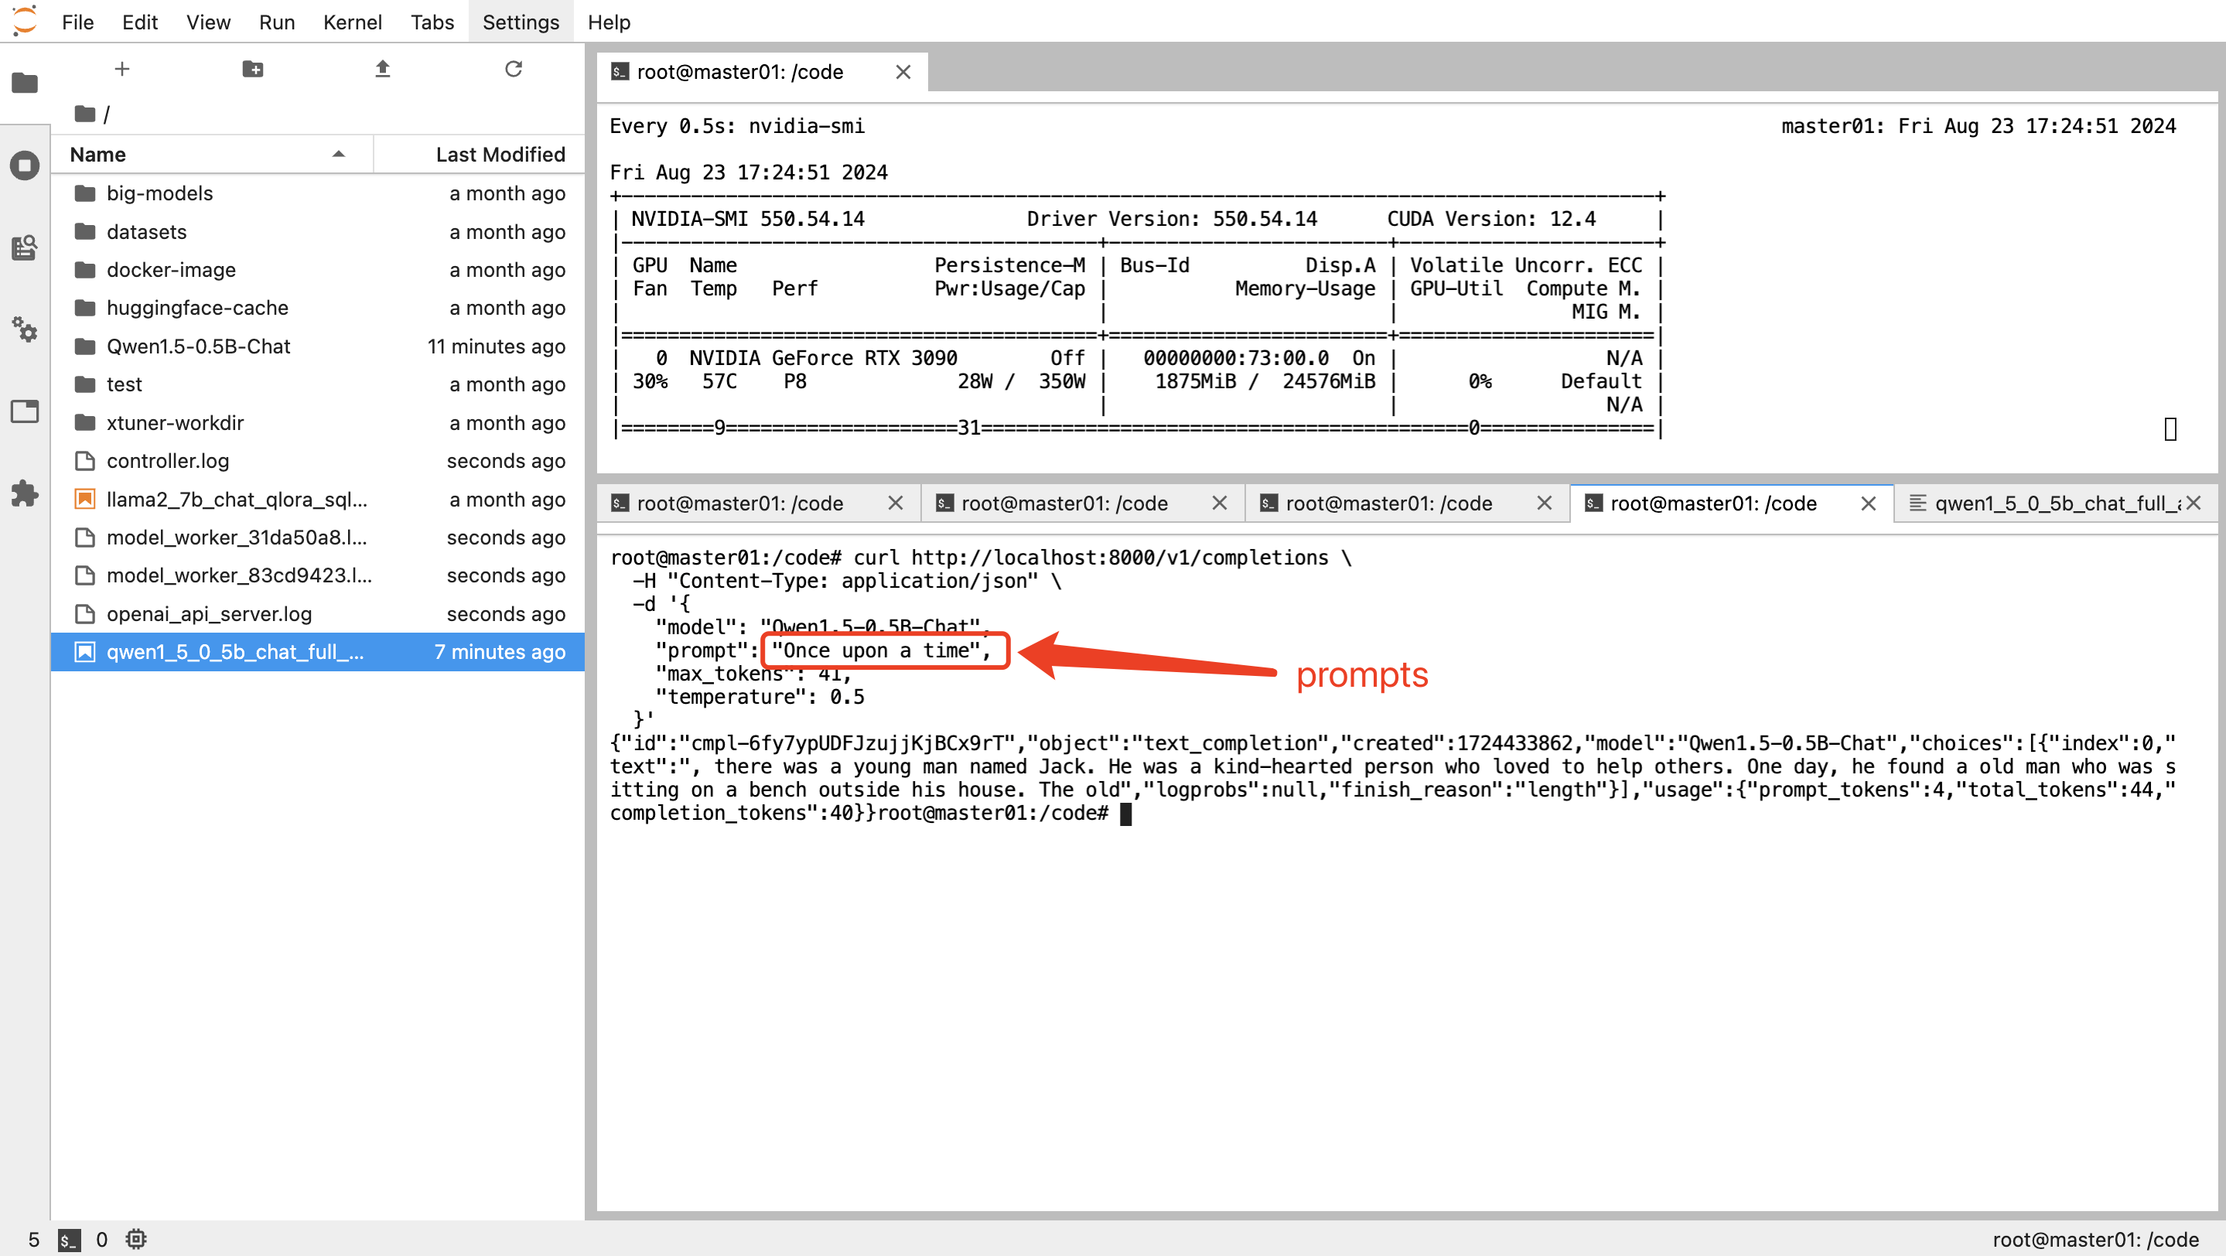The image size is (2226, 1256).
Task: Open the huggingface-cache folder
Action: (197, 308)
